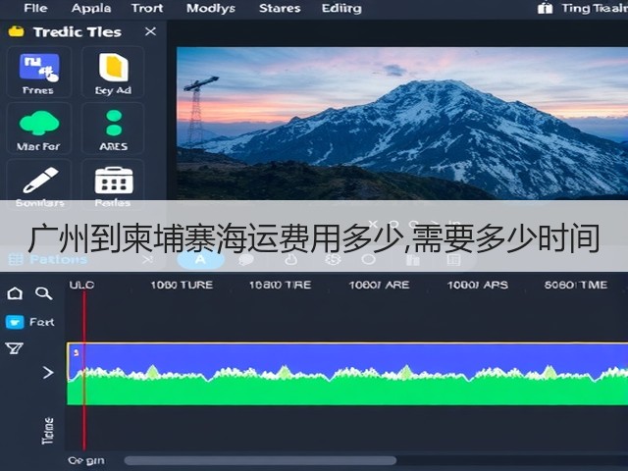Select the ARES green dots icon

point(114,123)
